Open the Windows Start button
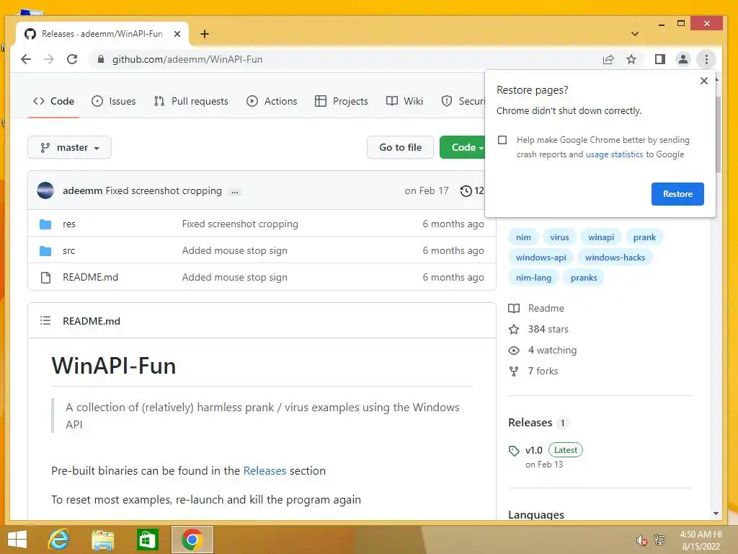 pyautogui.click(x=17, y=540)
